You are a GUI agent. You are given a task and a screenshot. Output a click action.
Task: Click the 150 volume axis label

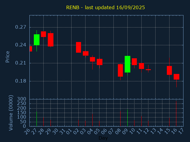click(22, 113)
